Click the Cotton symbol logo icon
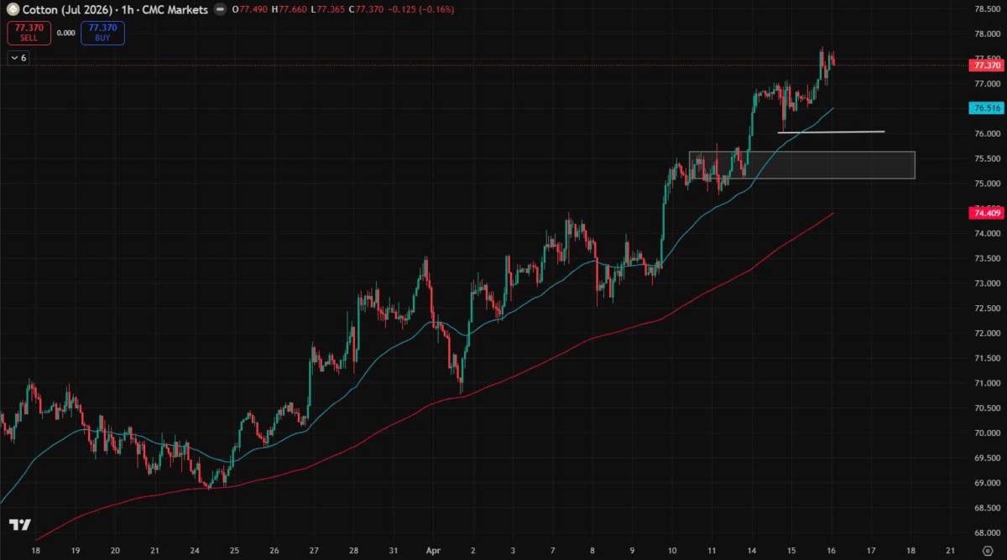The image size is (1007, 560). pos(14,9)
